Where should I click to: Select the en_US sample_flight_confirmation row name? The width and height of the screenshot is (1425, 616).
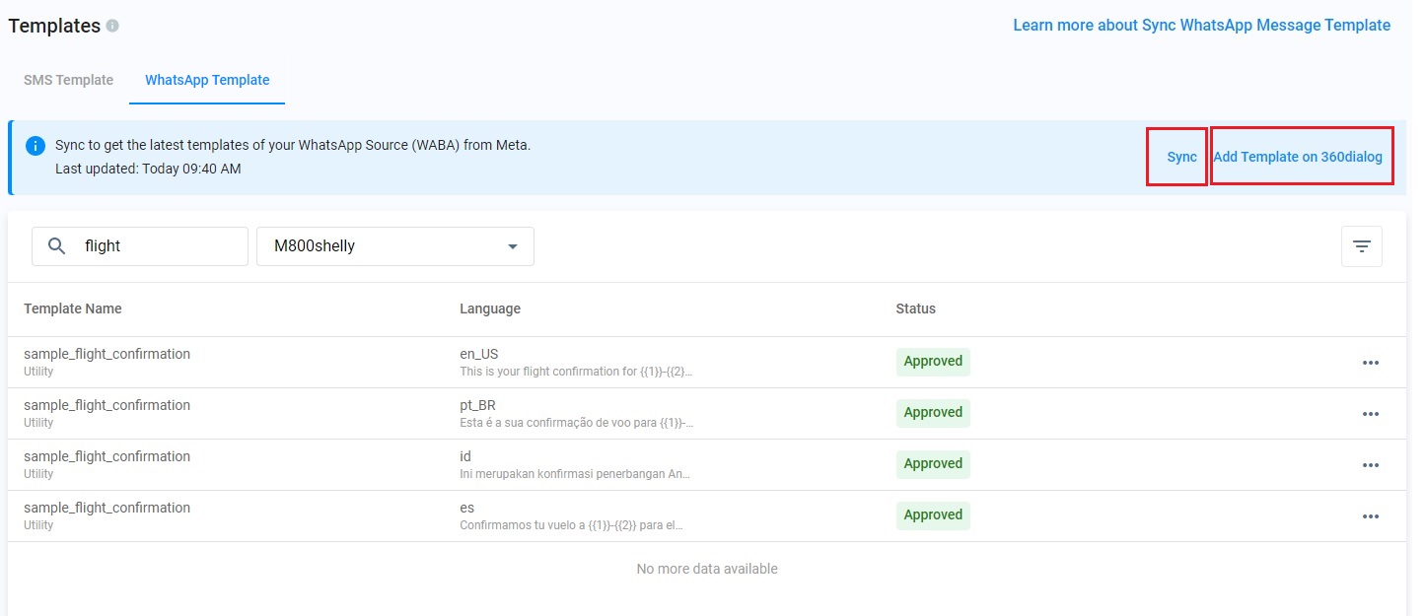coord(107,354)
